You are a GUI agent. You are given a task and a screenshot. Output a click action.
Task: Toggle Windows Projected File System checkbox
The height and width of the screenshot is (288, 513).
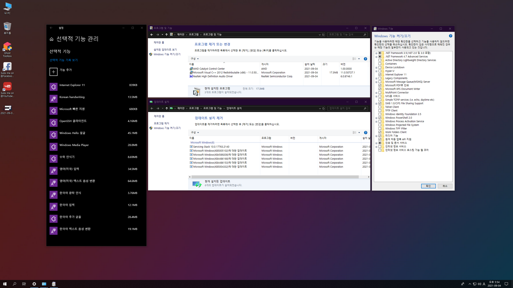click(x=380, y=125)
